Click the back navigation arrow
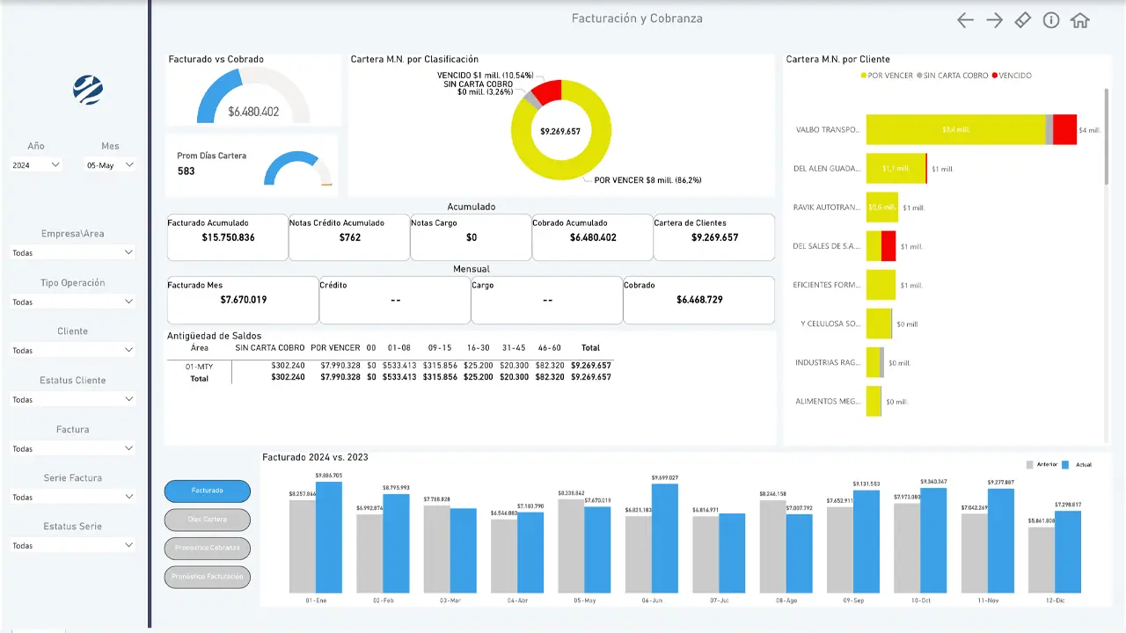The image size is (1126, 633). (965, 18)
